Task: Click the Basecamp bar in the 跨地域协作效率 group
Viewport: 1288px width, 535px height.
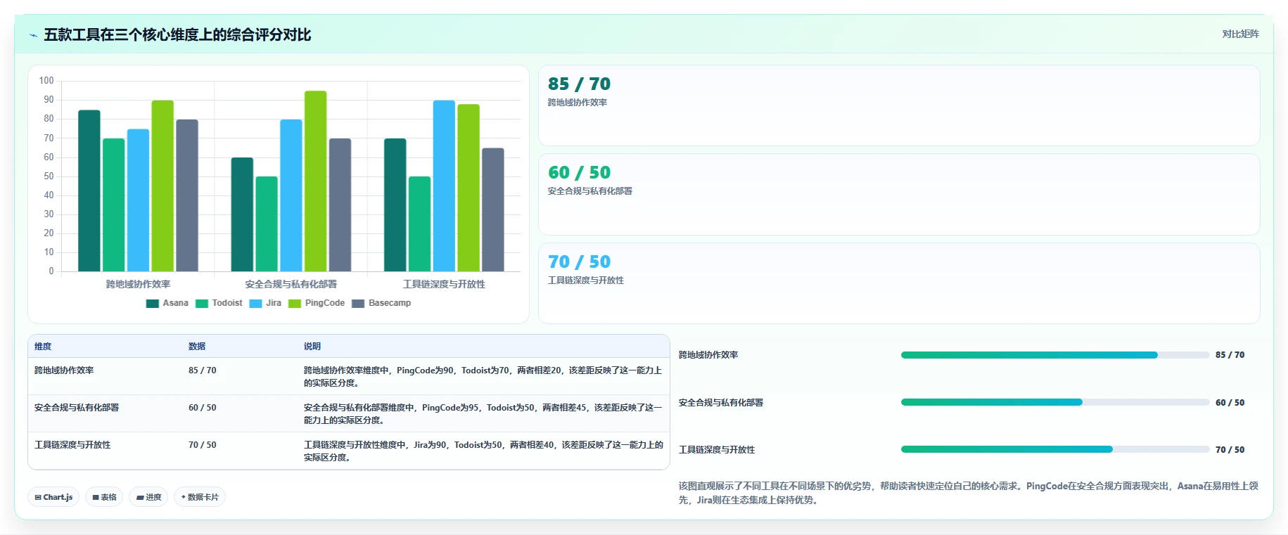Action: [187, 195]
